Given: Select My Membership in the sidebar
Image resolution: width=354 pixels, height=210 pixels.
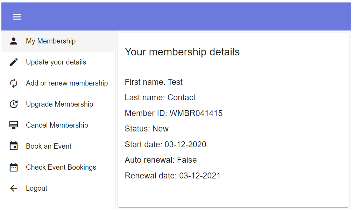Looking at the screenshot, I should coord(51,41).
